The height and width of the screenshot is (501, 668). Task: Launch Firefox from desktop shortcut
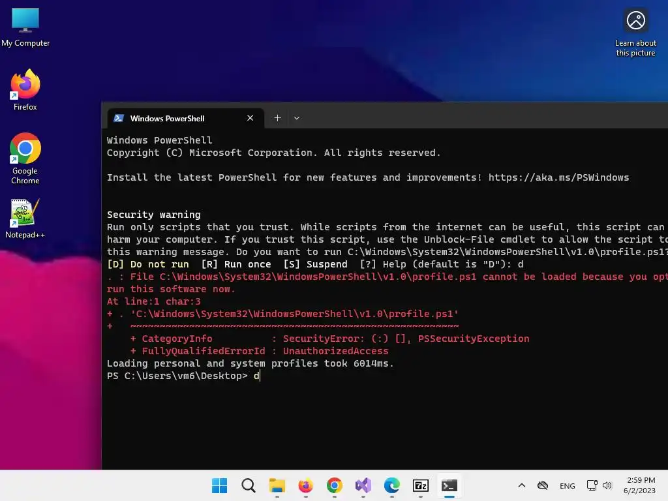click(x=25, y=89)
